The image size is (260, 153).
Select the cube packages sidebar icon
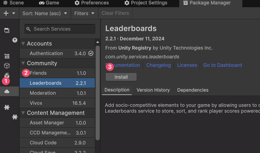tap(7, 66)
